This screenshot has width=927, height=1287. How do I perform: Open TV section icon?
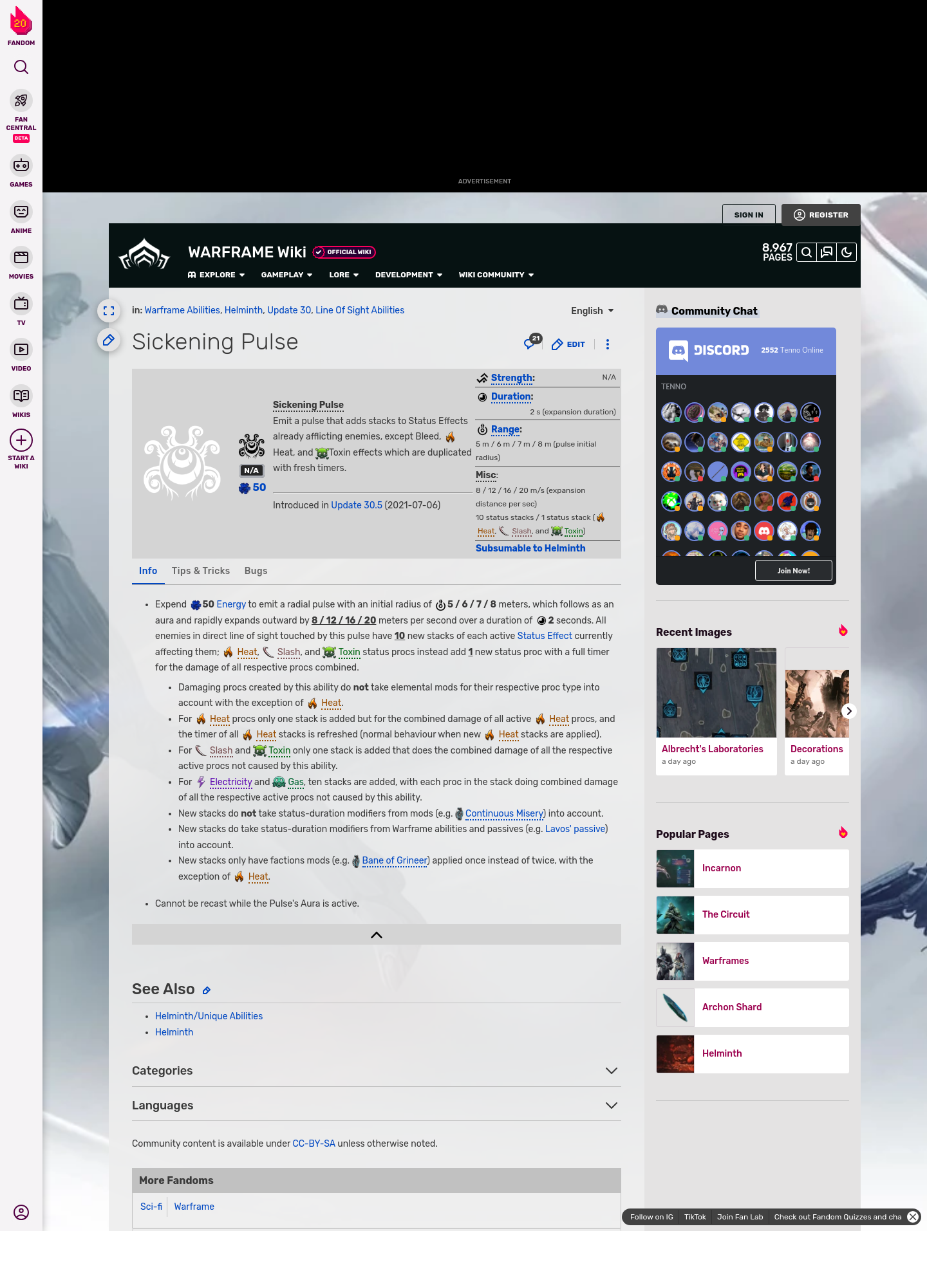21,303
